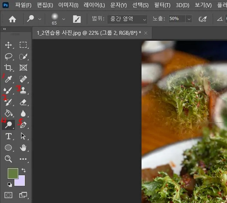The image size is (227, 203).
Task: Select the Type tool
Action: [x=8, y=136]
